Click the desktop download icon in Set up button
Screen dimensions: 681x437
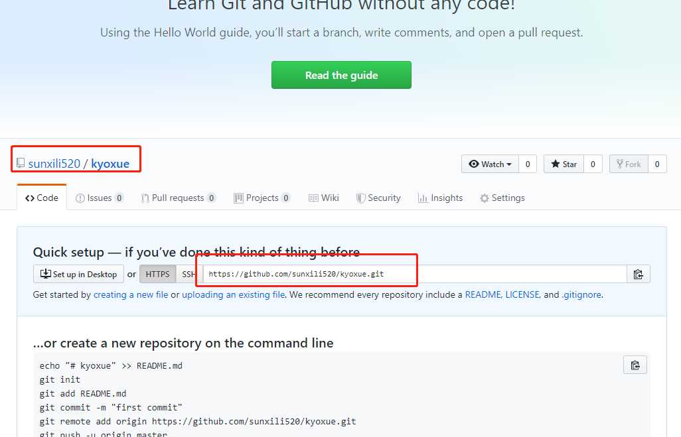pos(46,274)
